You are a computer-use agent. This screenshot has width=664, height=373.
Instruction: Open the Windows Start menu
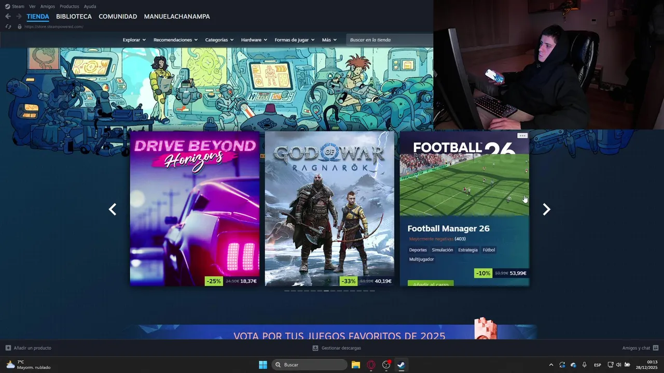pyautogui.click(x=263, y=365)
